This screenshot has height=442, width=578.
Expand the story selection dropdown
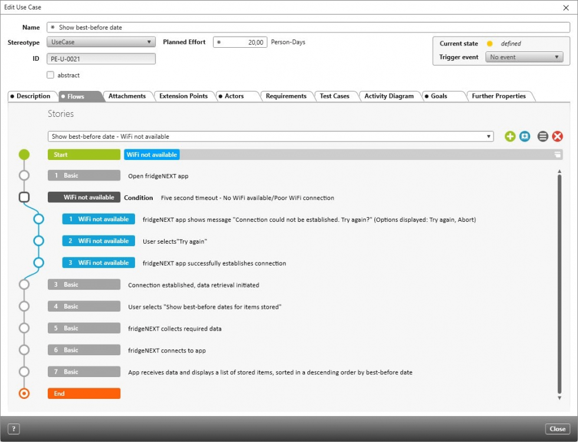(x=488, y=136)
